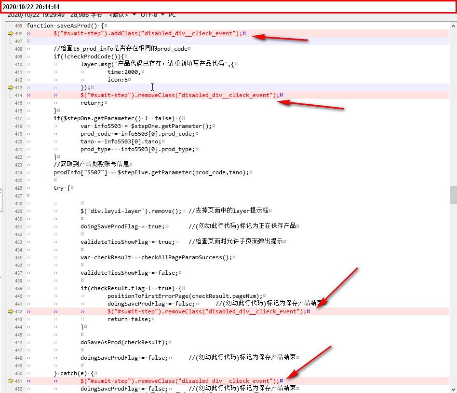The height and width of the screenshot is (393, 457).
Task: Click the 获取到产品划款账号信息 comment line
Action: [x=93, y=164]
